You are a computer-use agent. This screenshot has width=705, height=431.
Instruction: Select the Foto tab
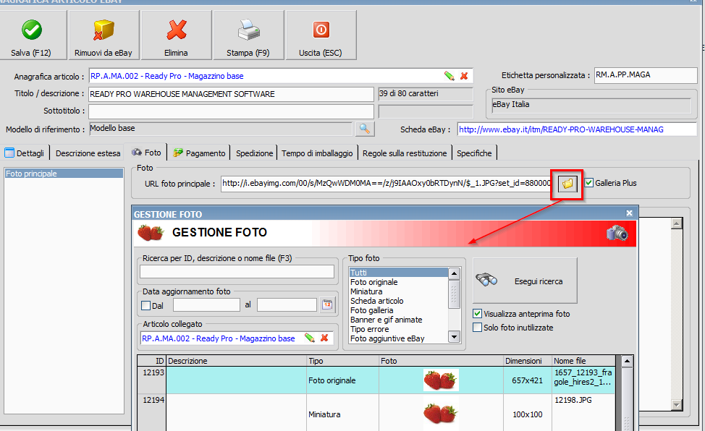pyautogui.click(x=146, y=153)
